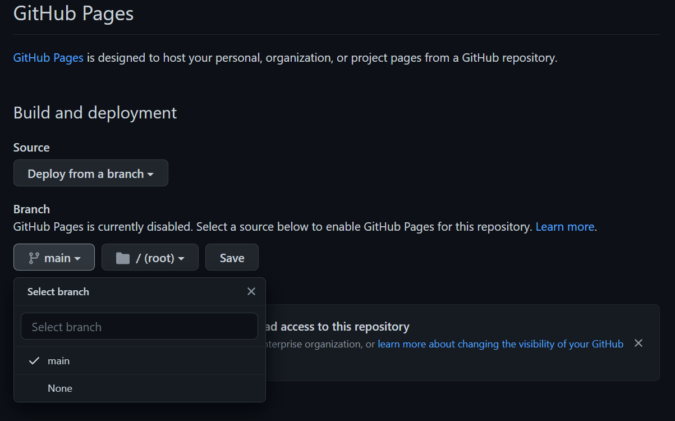Image resolution: width=675 pixels, height=421 pixels.
Task: Open the Deploy from a branch source dropdown
Action: (x=90, y=173)
